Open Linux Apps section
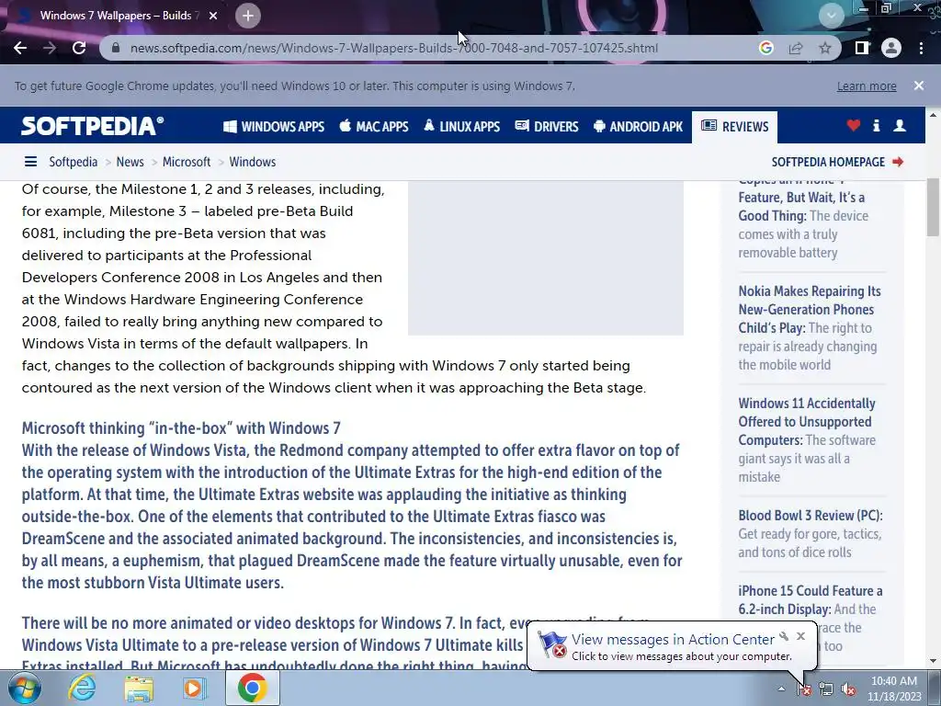Image resolution: width=941 pixels, height=706 pixels. tap(461, 127)
